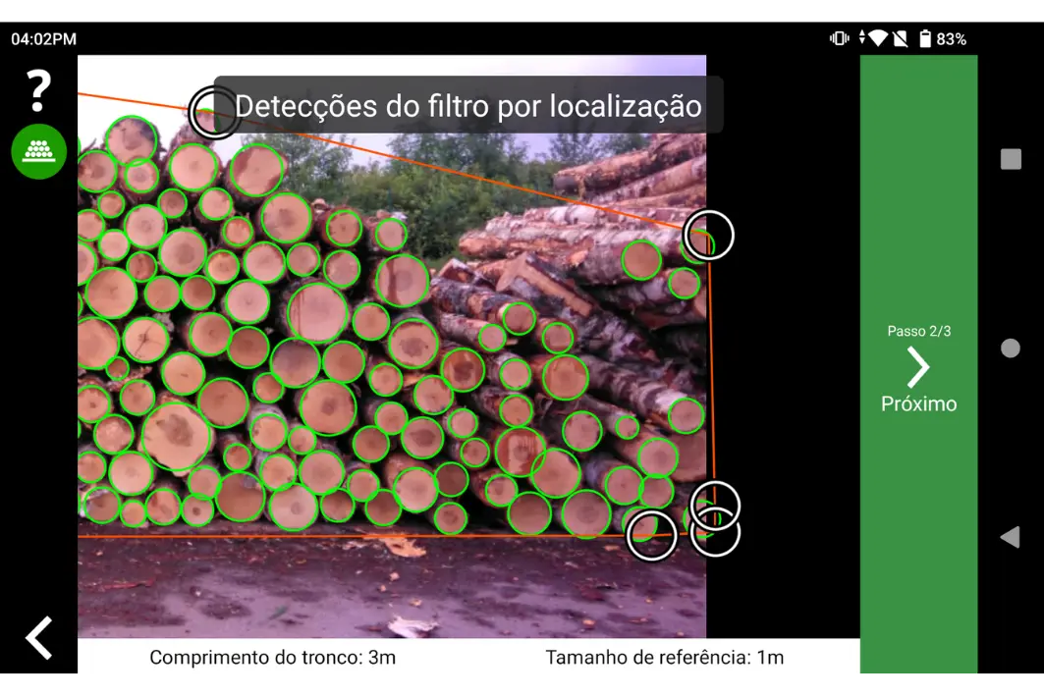1044x696 pixels.
Task: Select the back arrow at bottom left
Action: tap(37, 637)
